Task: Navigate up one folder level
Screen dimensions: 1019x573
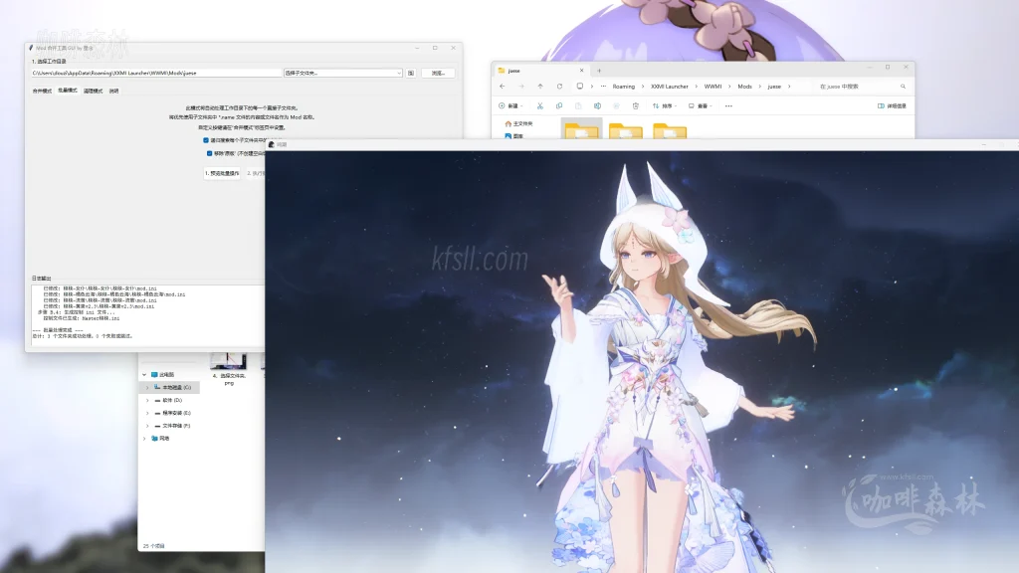Action: 539,87
